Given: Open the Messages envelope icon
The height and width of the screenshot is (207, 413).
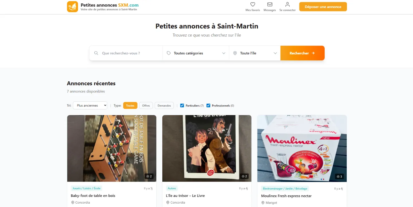Looking at the screenshot, I should click(270, 5).
